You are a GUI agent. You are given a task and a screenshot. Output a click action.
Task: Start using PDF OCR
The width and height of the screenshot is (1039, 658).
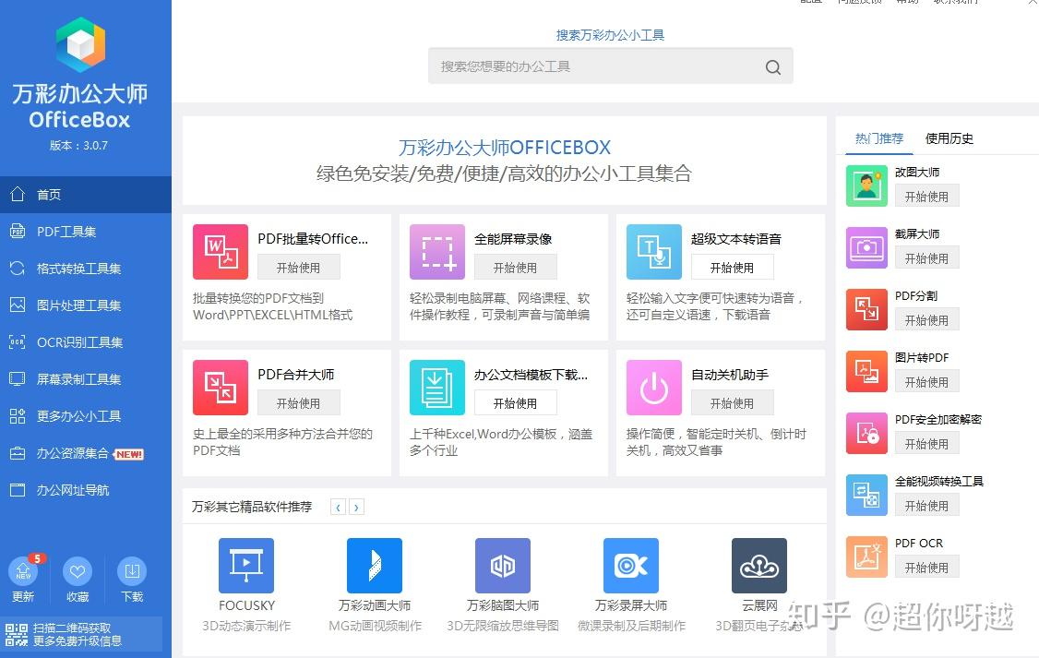(926, 568)
